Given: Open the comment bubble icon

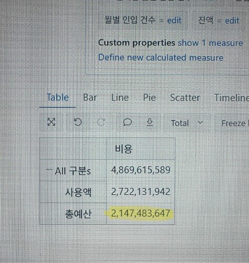Looking at the screenshot, I should (127, 122).
